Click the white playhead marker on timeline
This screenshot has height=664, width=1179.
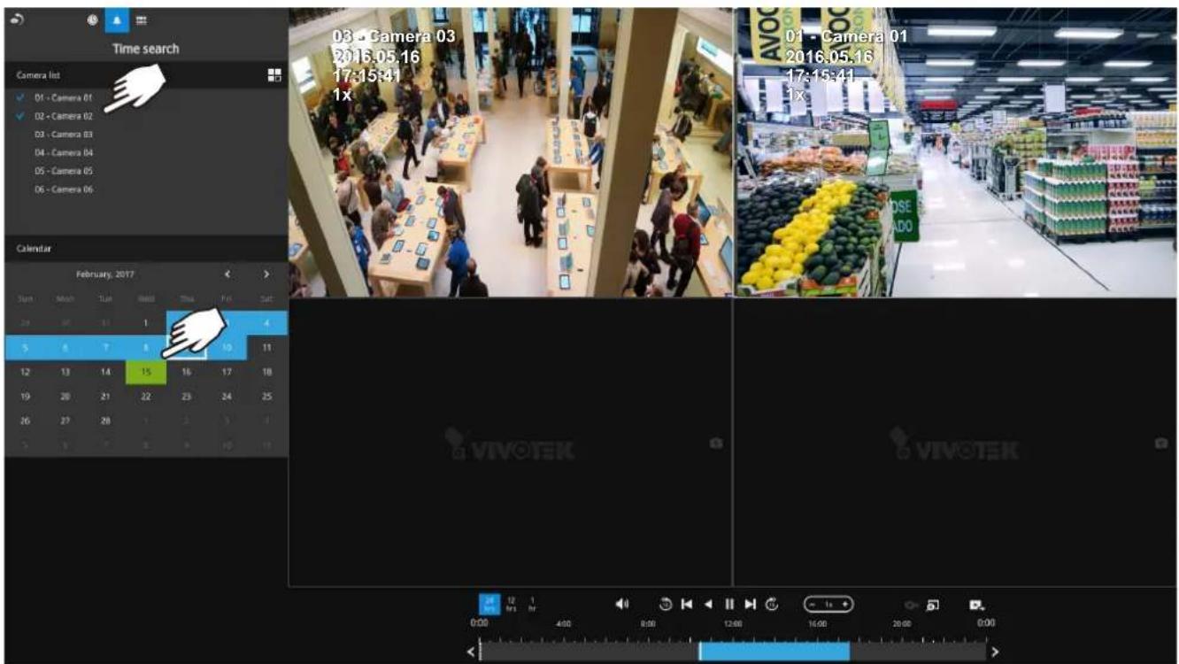click(x=698, y=652)
